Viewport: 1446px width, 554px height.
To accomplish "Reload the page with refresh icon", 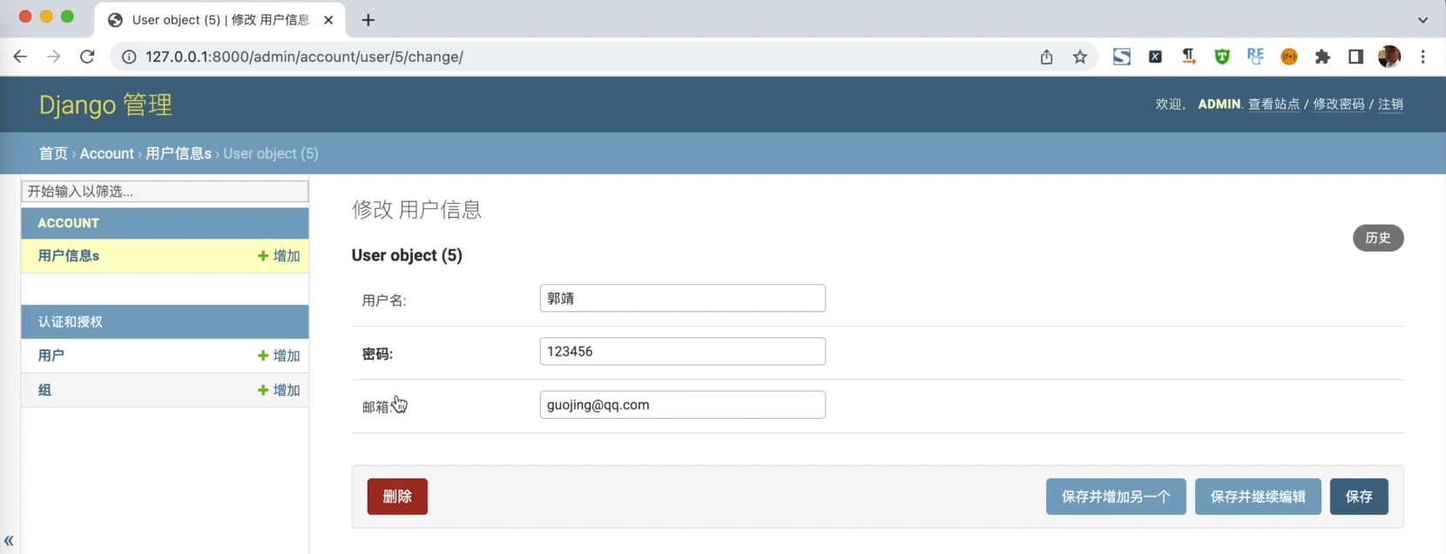I will 87,57.
